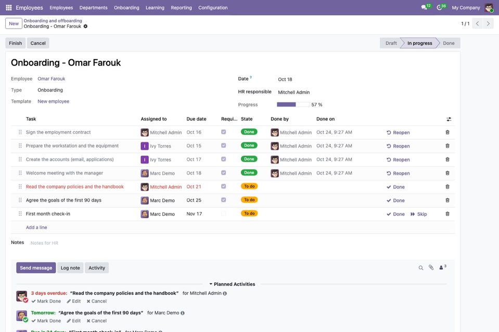Uncheck Required for Read the company policies
This screenshot has height=332, width=499.
coord(223,187)
